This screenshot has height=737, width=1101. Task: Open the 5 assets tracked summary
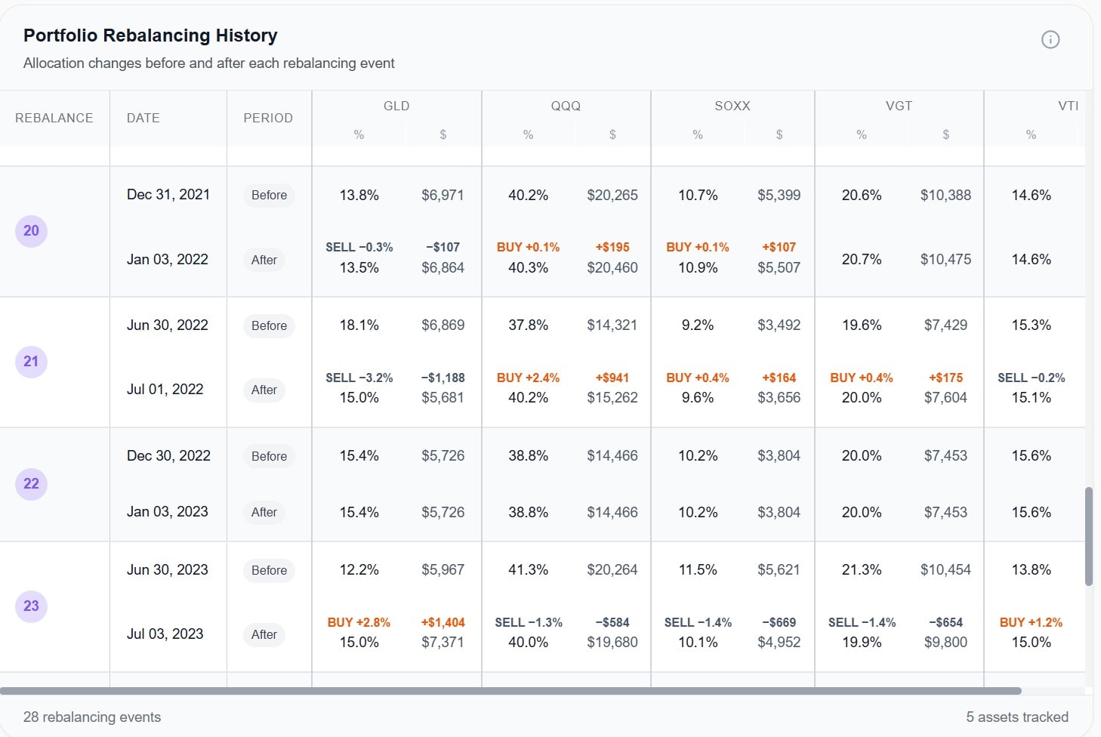[1016, 717]
